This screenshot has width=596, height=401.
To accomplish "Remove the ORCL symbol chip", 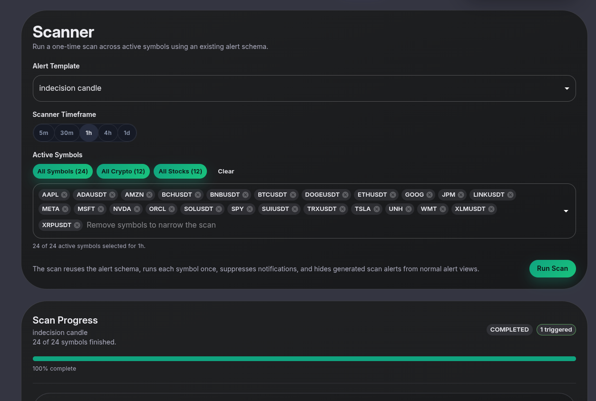I will 172,209.
